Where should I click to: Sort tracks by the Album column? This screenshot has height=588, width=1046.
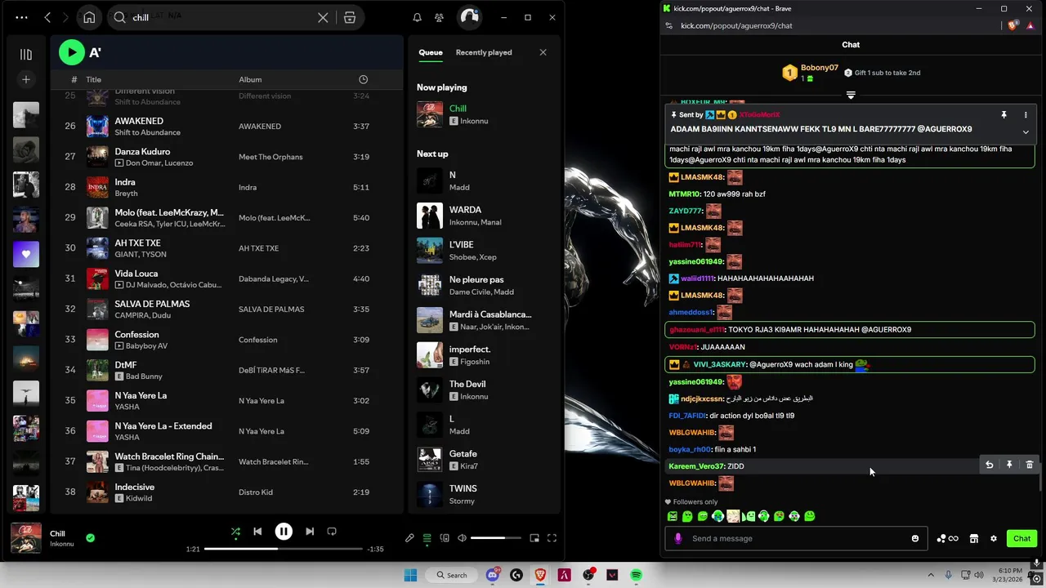click(x=250, y=79)
